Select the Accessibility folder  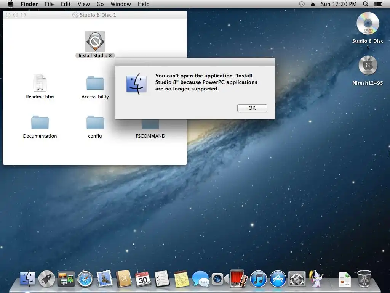95,83
